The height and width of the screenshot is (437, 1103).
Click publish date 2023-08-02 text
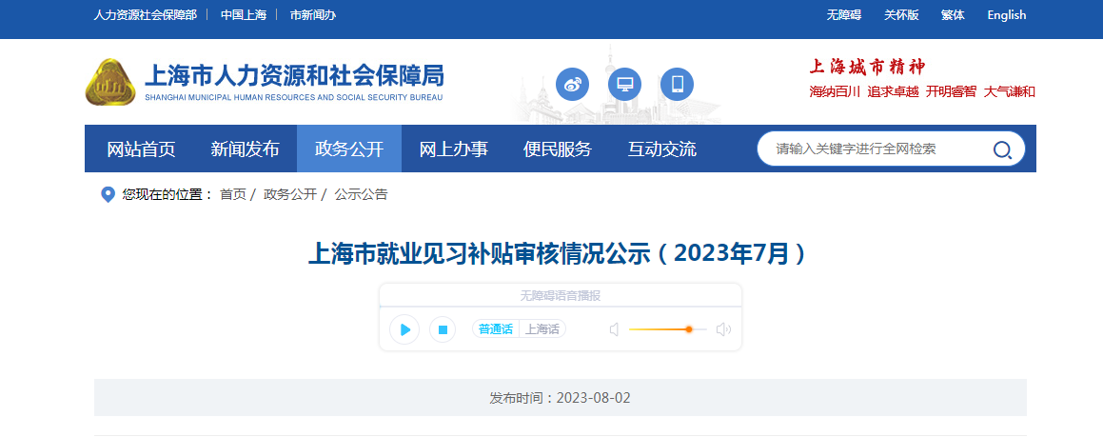point(593,398)
